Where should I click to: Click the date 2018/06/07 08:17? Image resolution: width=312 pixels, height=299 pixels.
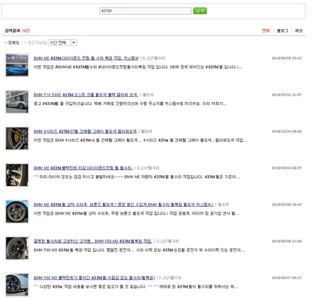pos(286,278)
